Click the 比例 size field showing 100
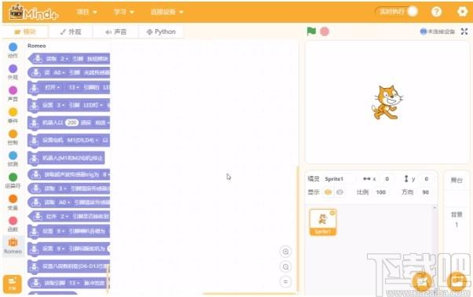The height and width of the screenshot is (297, 473). point(381,192)
